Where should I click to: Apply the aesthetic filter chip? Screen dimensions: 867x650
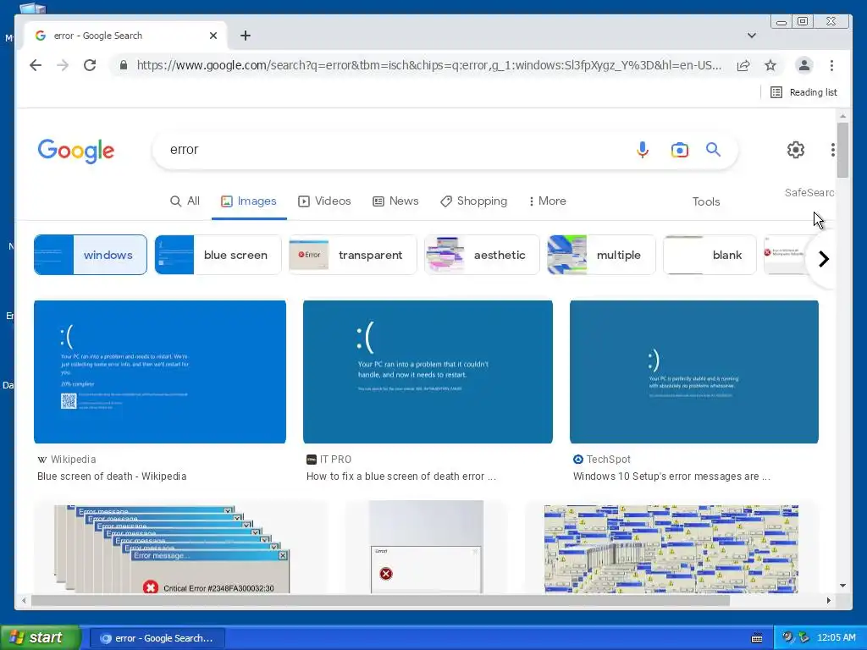click(482, 255)
